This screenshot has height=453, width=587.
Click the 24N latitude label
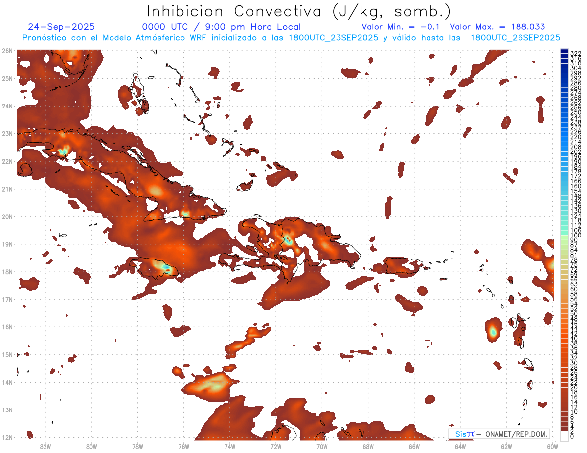[x=7, y=106]
